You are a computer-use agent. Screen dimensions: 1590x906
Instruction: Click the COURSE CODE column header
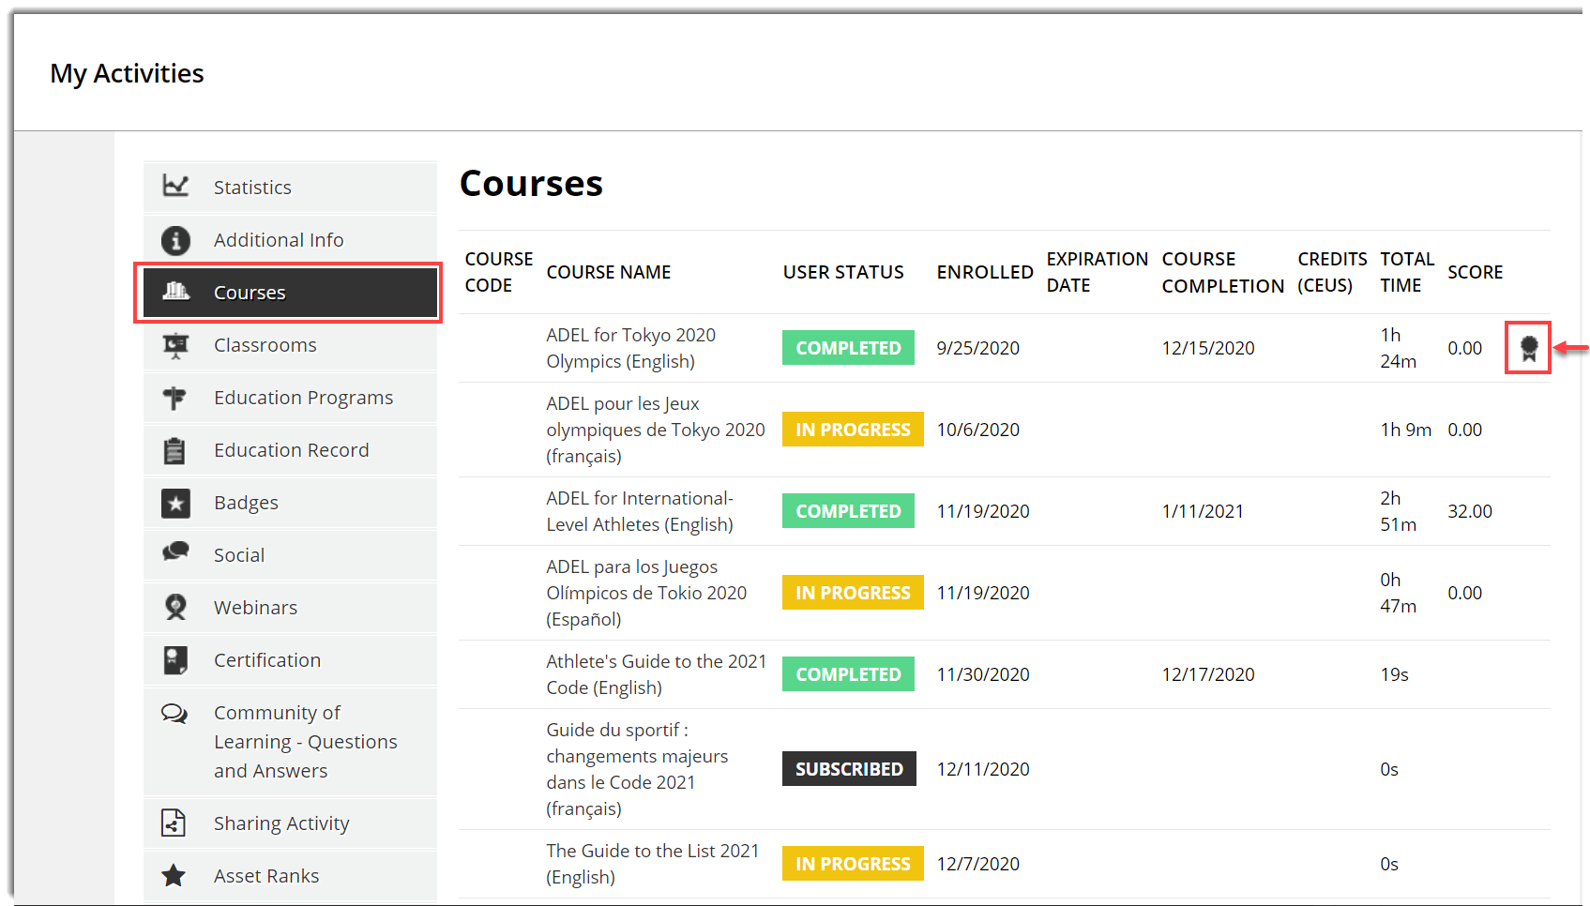[x=499, y=272]
